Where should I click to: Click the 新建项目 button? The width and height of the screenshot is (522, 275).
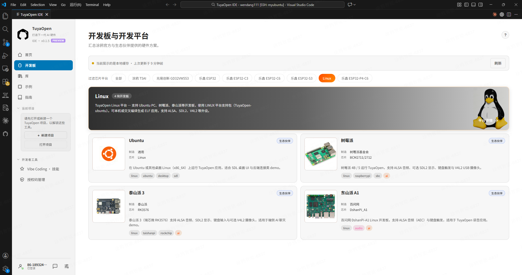[46, 135]
